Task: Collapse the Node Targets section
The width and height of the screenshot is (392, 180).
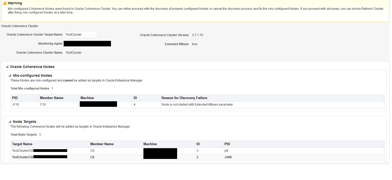Action: [x=10, y=122]
